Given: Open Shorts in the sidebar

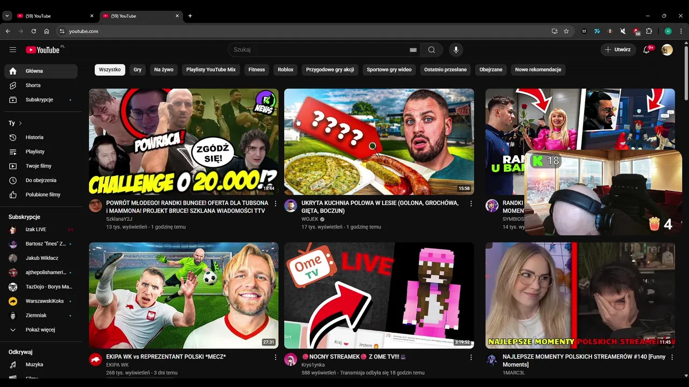Looking at the screenshot, I should tap(41, 85).
